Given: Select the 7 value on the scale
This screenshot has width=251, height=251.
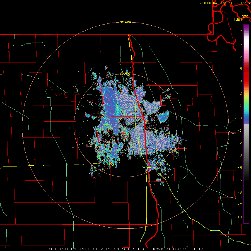Looking at the screenshot, I should 241,31.
